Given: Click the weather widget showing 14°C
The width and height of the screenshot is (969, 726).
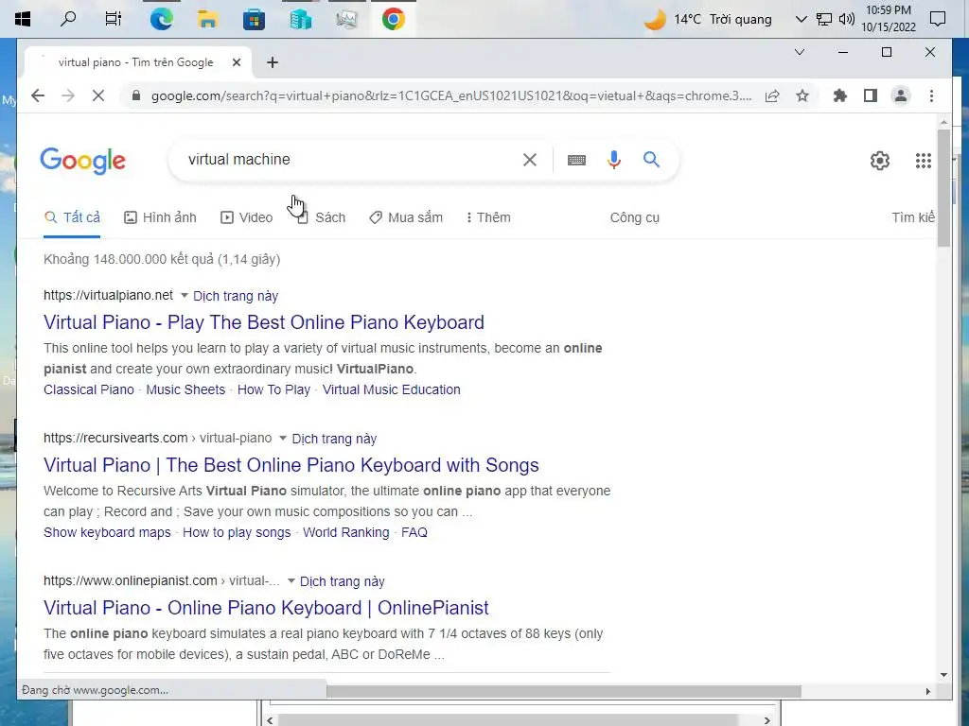Looking at the screenshot, I should [x=708, y=19].
